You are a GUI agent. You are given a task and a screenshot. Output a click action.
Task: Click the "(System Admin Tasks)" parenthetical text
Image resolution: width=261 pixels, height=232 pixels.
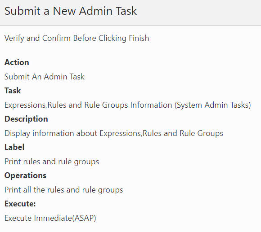pyautogui.click(x=213, y=105)
